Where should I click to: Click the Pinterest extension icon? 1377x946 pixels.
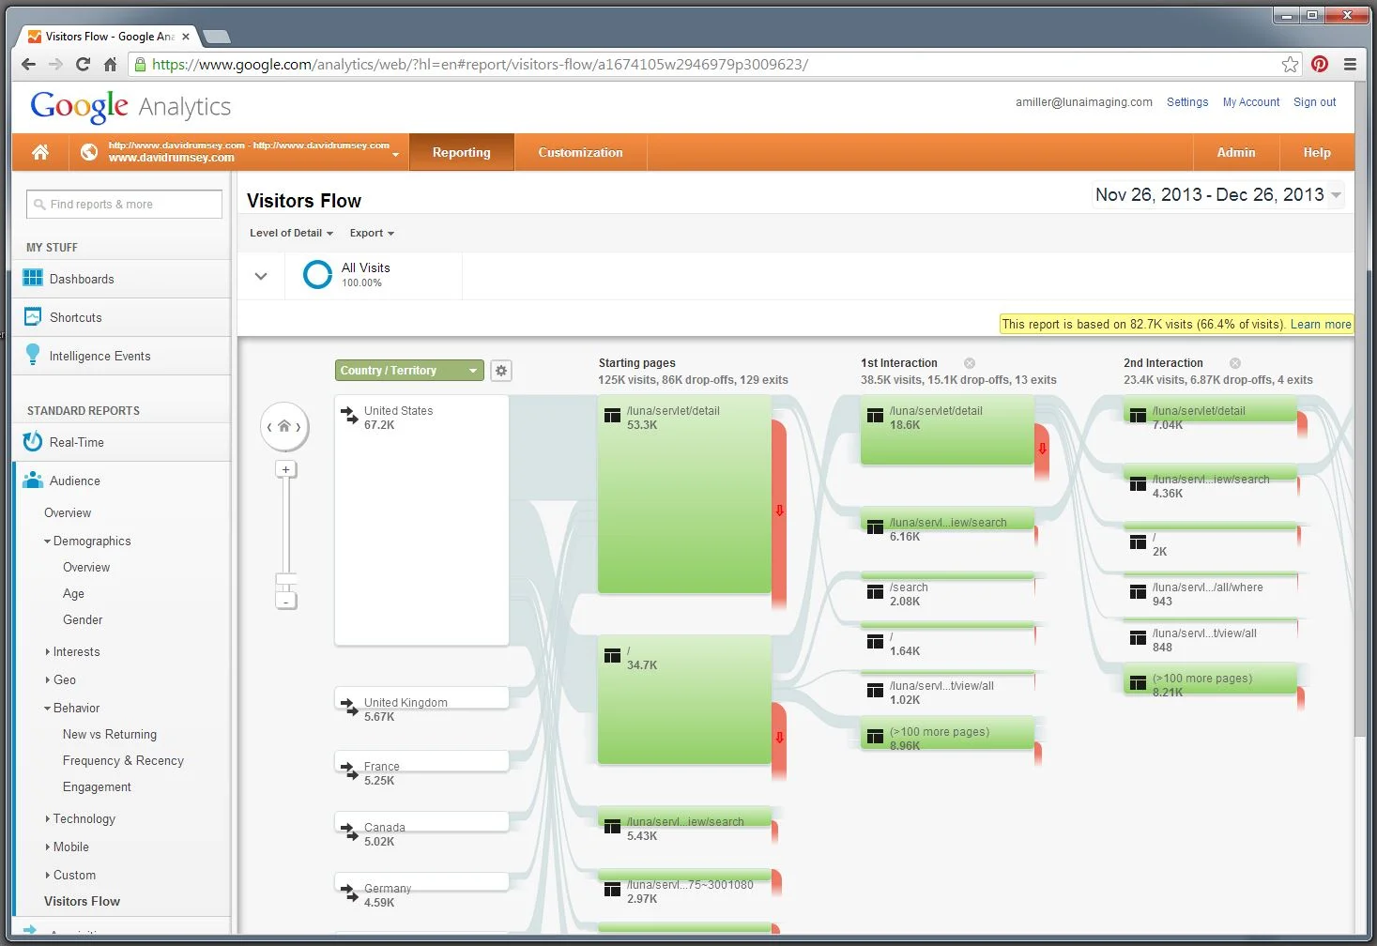pyautogui.click(x=1320, y=64)
